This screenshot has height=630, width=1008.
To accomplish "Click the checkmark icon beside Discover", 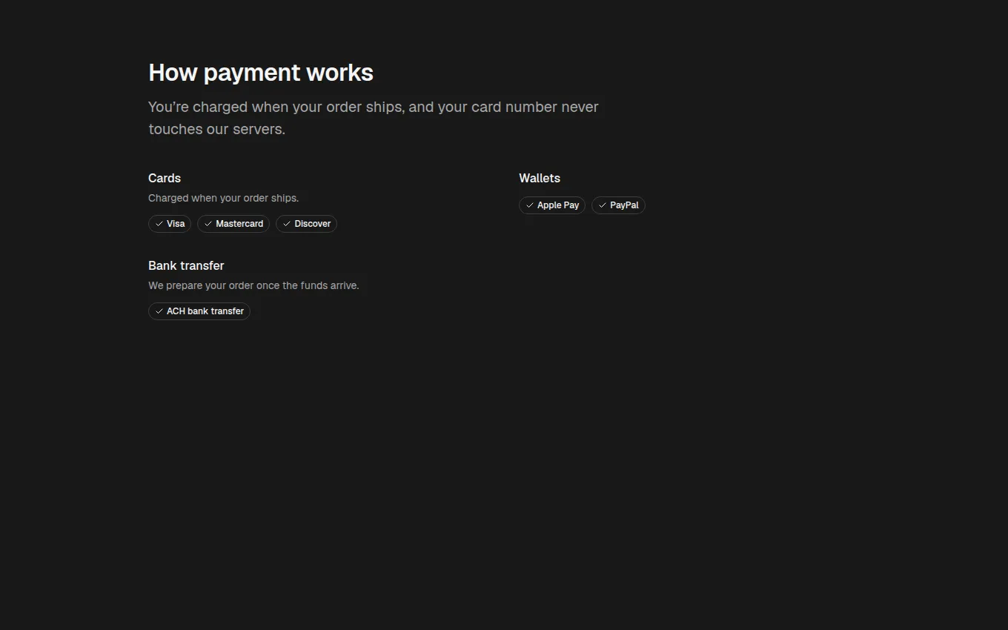I will [x=287, y=224].
